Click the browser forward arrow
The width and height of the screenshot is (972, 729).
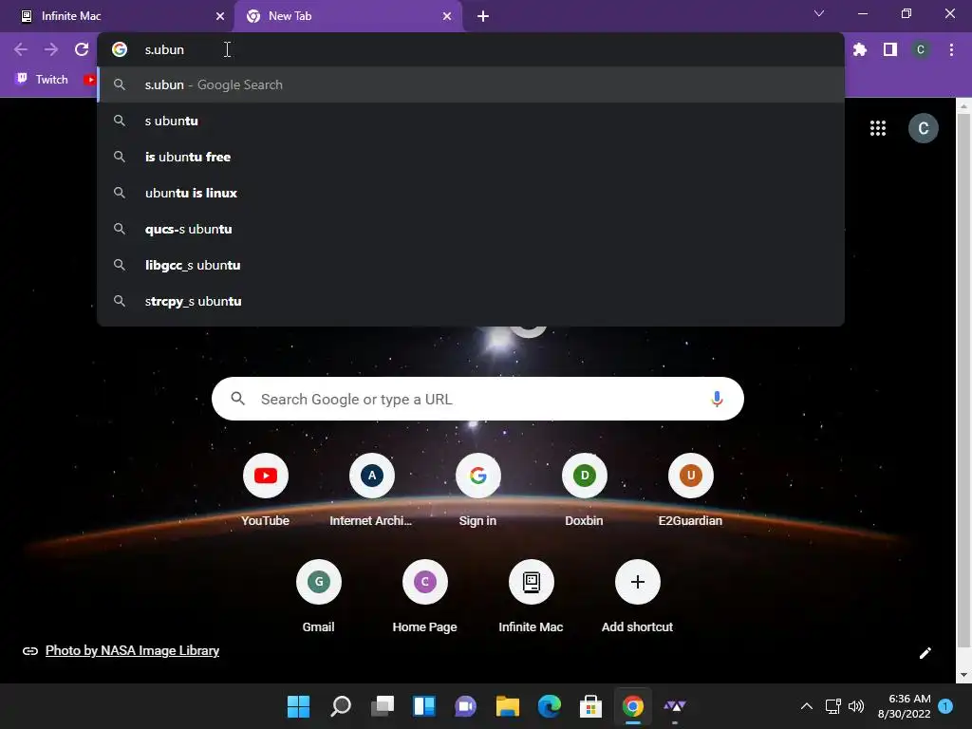click(x=51, y=49)
